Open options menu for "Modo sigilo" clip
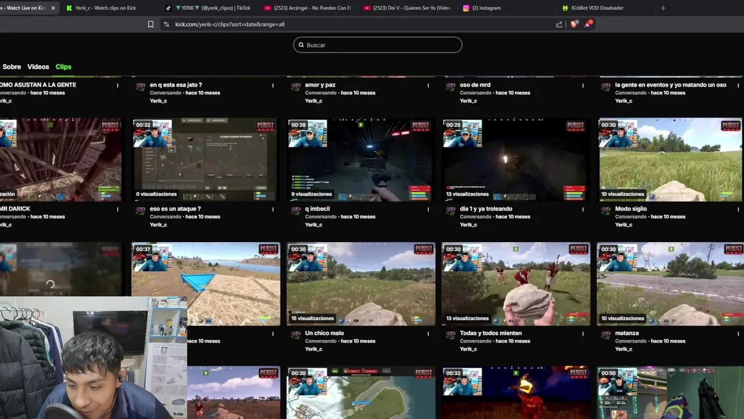 pos(738,210)
